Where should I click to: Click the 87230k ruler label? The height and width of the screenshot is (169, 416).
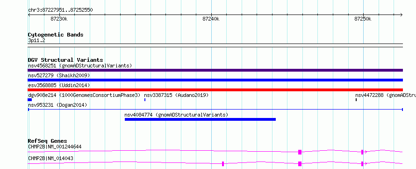(59, 19)
